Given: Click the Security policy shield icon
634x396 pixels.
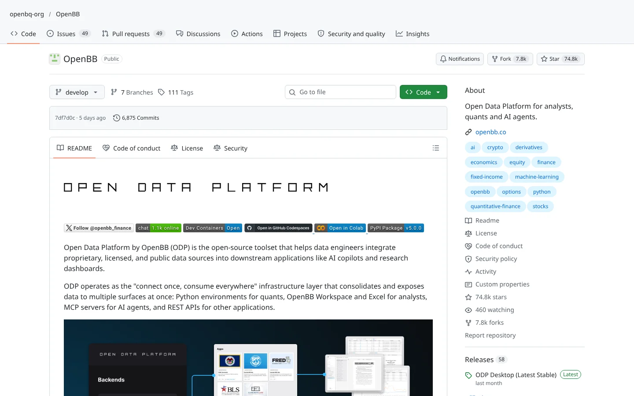Looking at the screenshot, I should point(468,259).
